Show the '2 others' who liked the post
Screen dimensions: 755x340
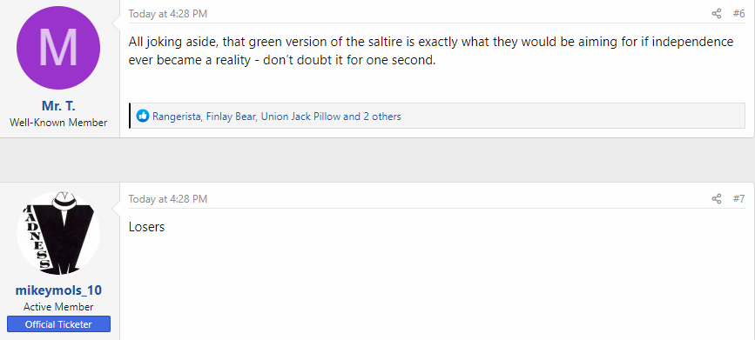click(381, 117)
